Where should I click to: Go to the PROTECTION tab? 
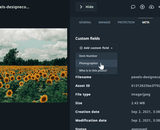126,22
